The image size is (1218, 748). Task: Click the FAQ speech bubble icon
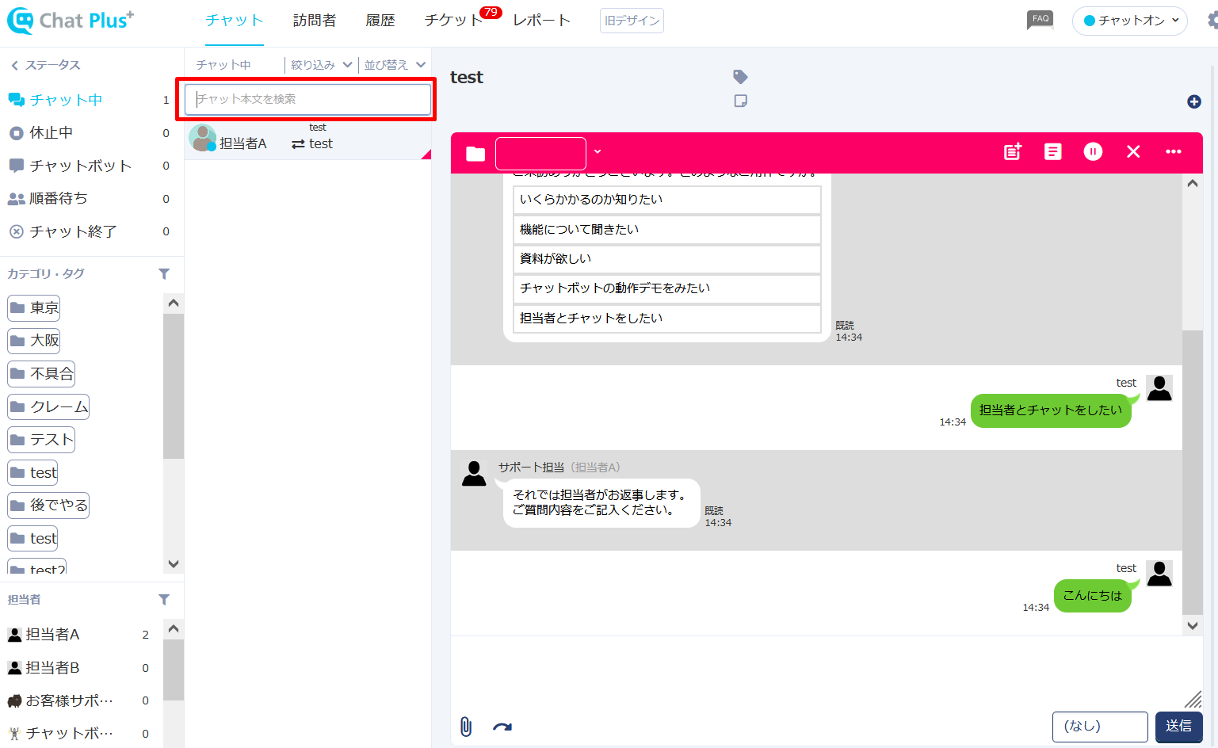pyautogui.click(x=1040, y=20)
